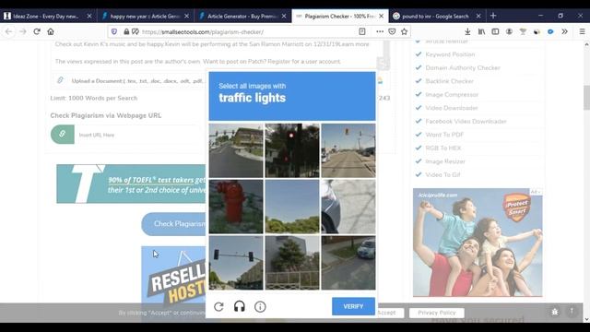Show the sidebars toolbar icon
The image size is (590, 332).
(x=495, y=32)
